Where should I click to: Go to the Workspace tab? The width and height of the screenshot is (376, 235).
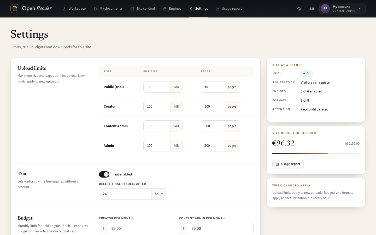click(74, 9)
